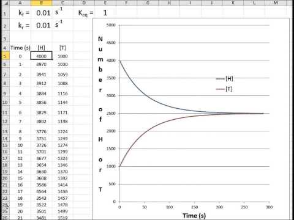Screen dimensions: 294x220
Task: Select the Keq value cell showing 1
Action: pos(105,13)
